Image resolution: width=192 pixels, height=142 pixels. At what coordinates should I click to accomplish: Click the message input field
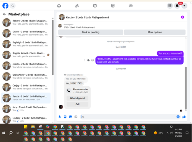(x=128, y=117)
